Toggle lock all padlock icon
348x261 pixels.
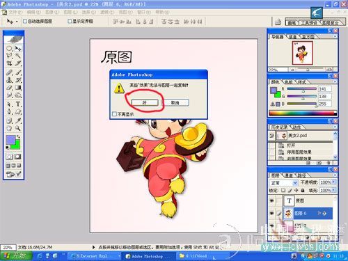(x=303, y=190)
